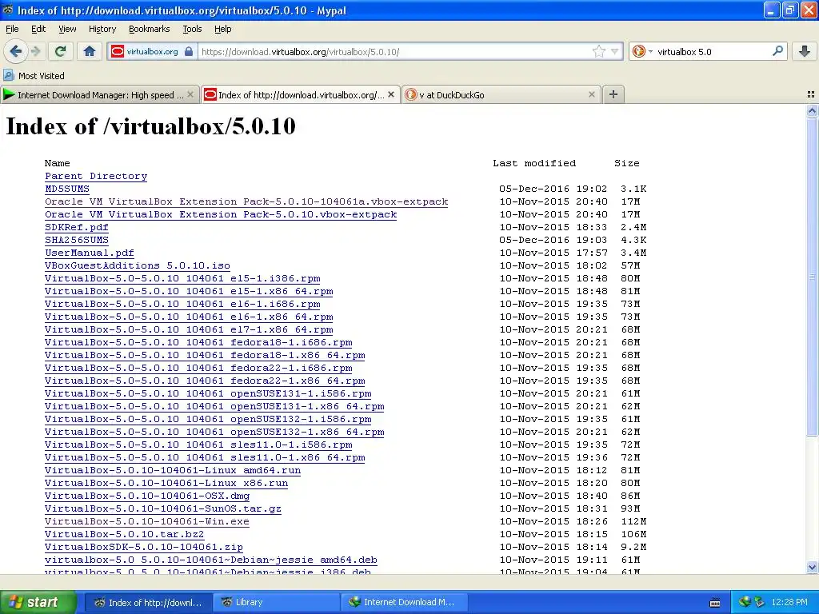
Task: Download VirtualBox-5.0.10-104061-SunOS.tar.gz
Action: coord(163,508)
